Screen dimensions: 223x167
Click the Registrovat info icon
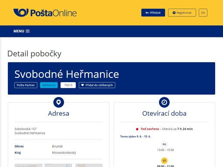pyautogui.click(x=174, y=13)
